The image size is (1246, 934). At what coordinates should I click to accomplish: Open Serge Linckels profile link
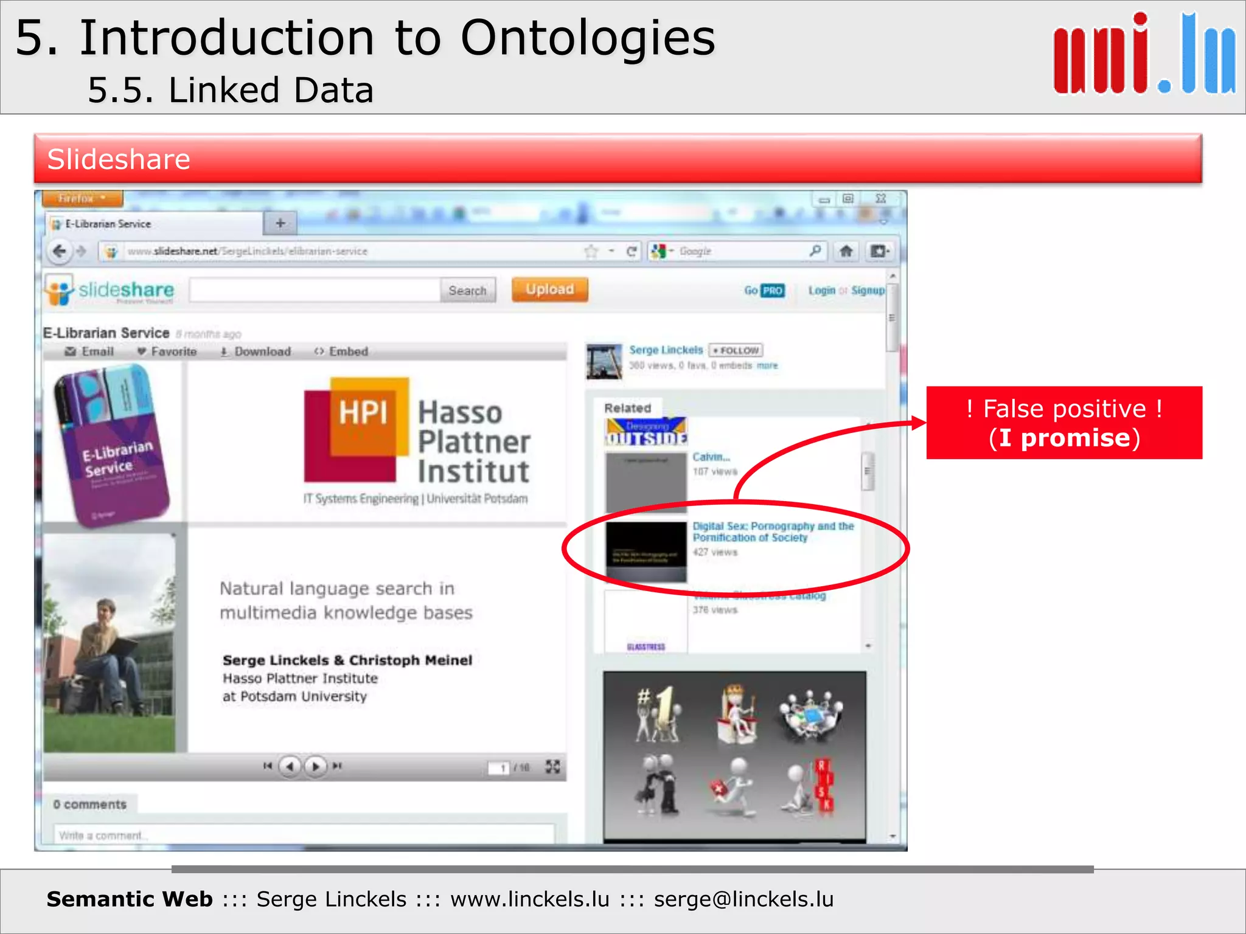[x=666, y=350]
